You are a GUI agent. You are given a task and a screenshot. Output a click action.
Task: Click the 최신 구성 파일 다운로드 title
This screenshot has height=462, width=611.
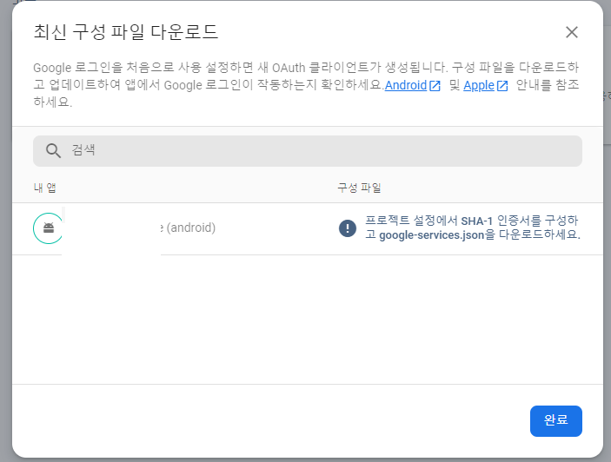[125, 32]
